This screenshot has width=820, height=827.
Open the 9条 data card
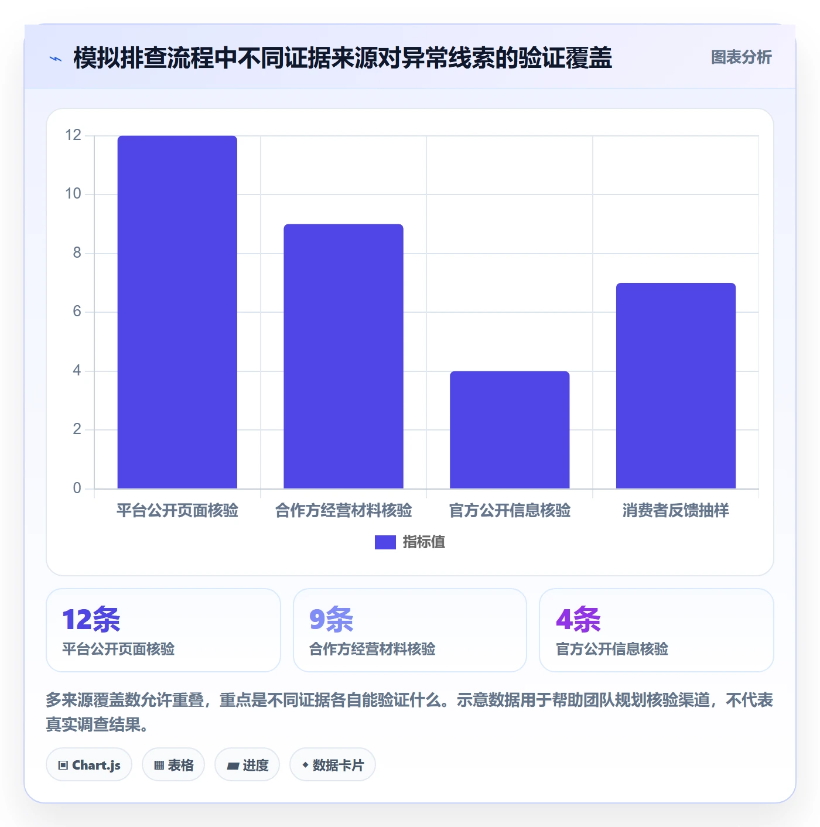[x=410, y=630]
